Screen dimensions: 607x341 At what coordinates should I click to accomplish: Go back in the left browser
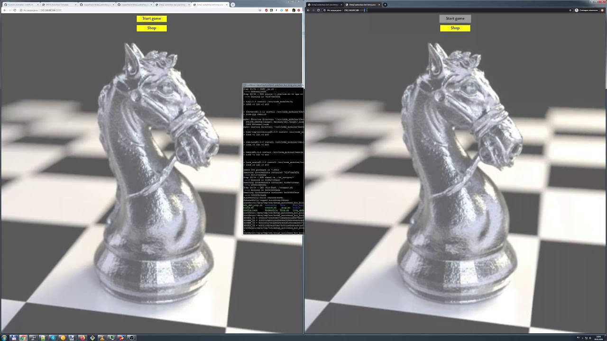(4, 10)
